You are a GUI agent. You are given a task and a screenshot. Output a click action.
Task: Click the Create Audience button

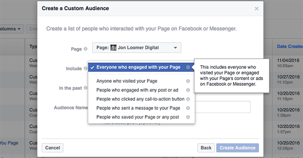click(x=238, y=148)
